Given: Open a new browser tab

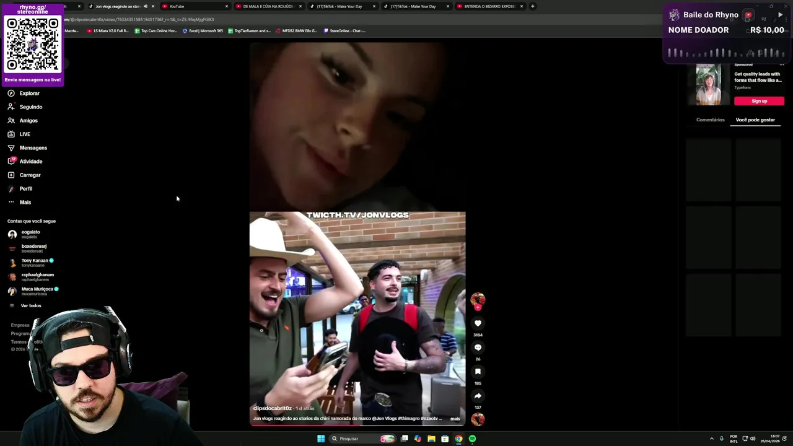Looking at the screenshot, I should [x=532, y=6].
